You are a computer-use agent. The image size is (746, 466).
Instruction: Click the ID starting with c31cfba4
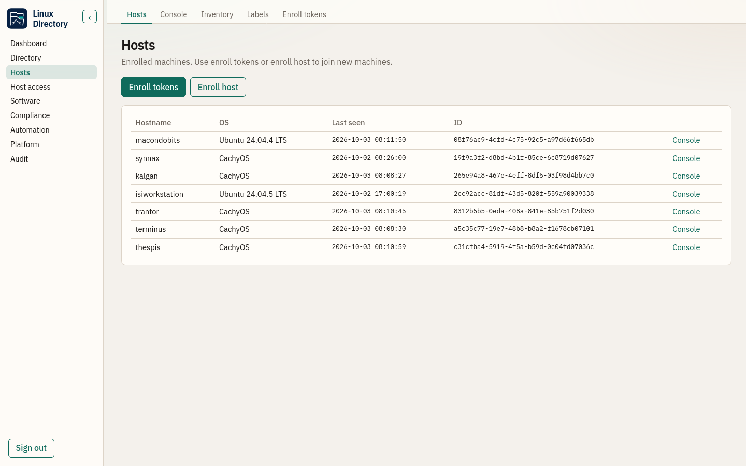pos(524,247)
